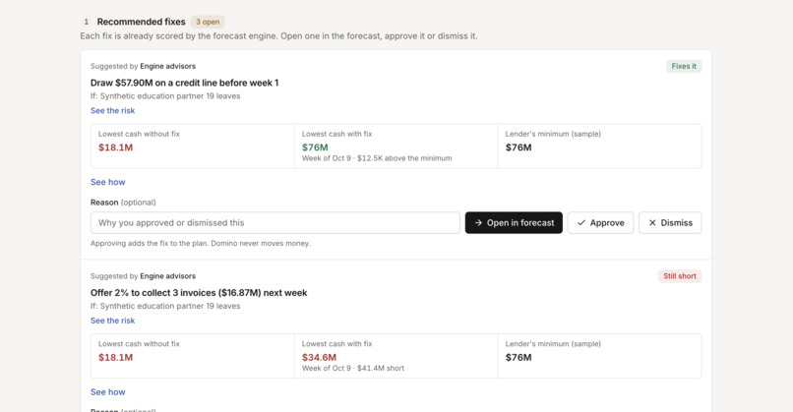Screen dimensions: 793x412
Task: Click the 'Still short' status badge
Action: point(680,276)
